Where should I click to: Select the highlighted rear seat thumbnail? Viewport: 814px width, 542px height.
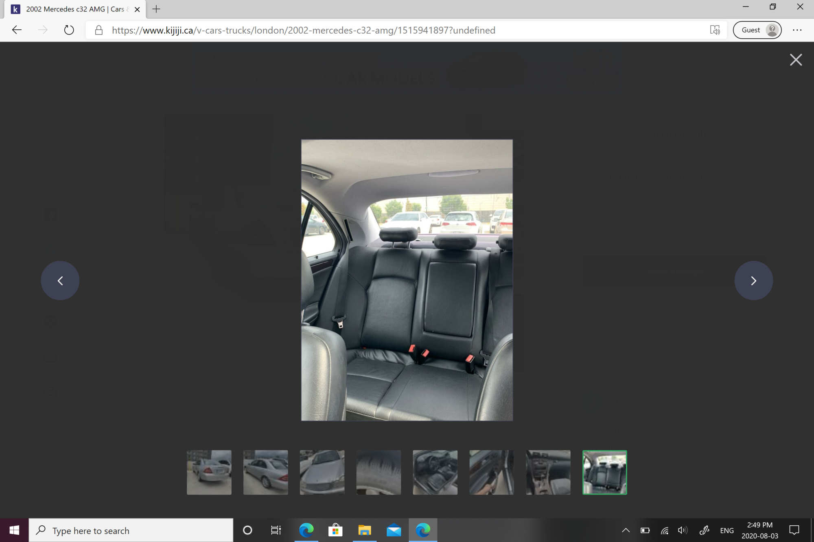pyautogui.click(x=605, y=472)
